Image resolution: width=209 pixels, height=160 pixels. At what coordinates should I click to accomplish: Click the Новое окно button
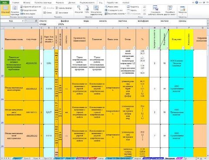[x=111, y=7]
